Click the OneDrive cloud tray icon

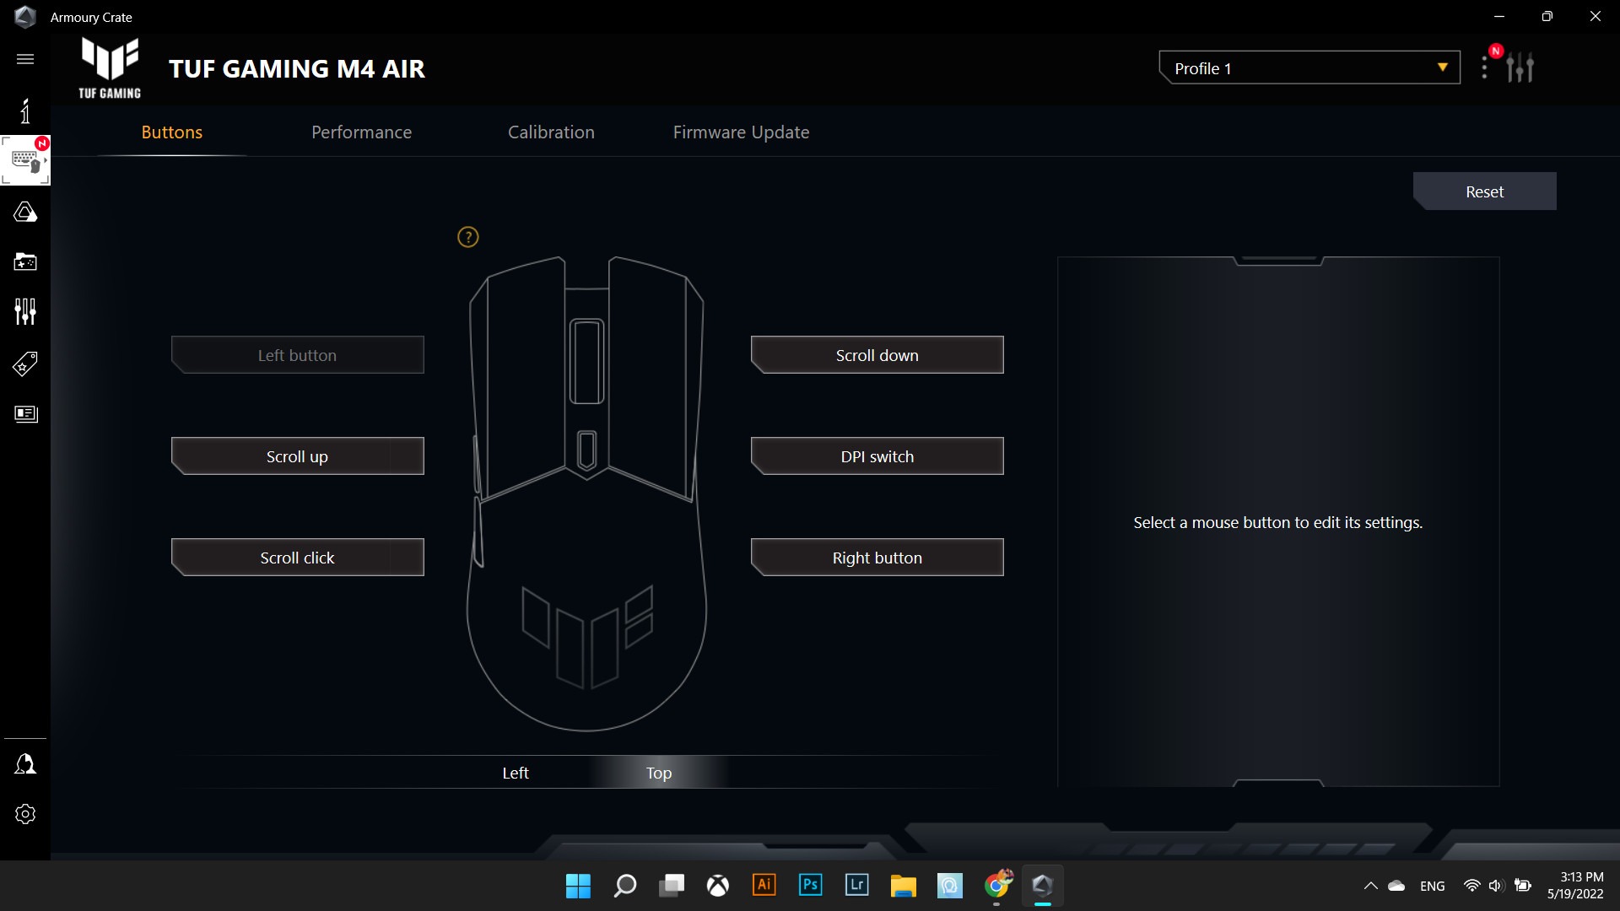1397,886
